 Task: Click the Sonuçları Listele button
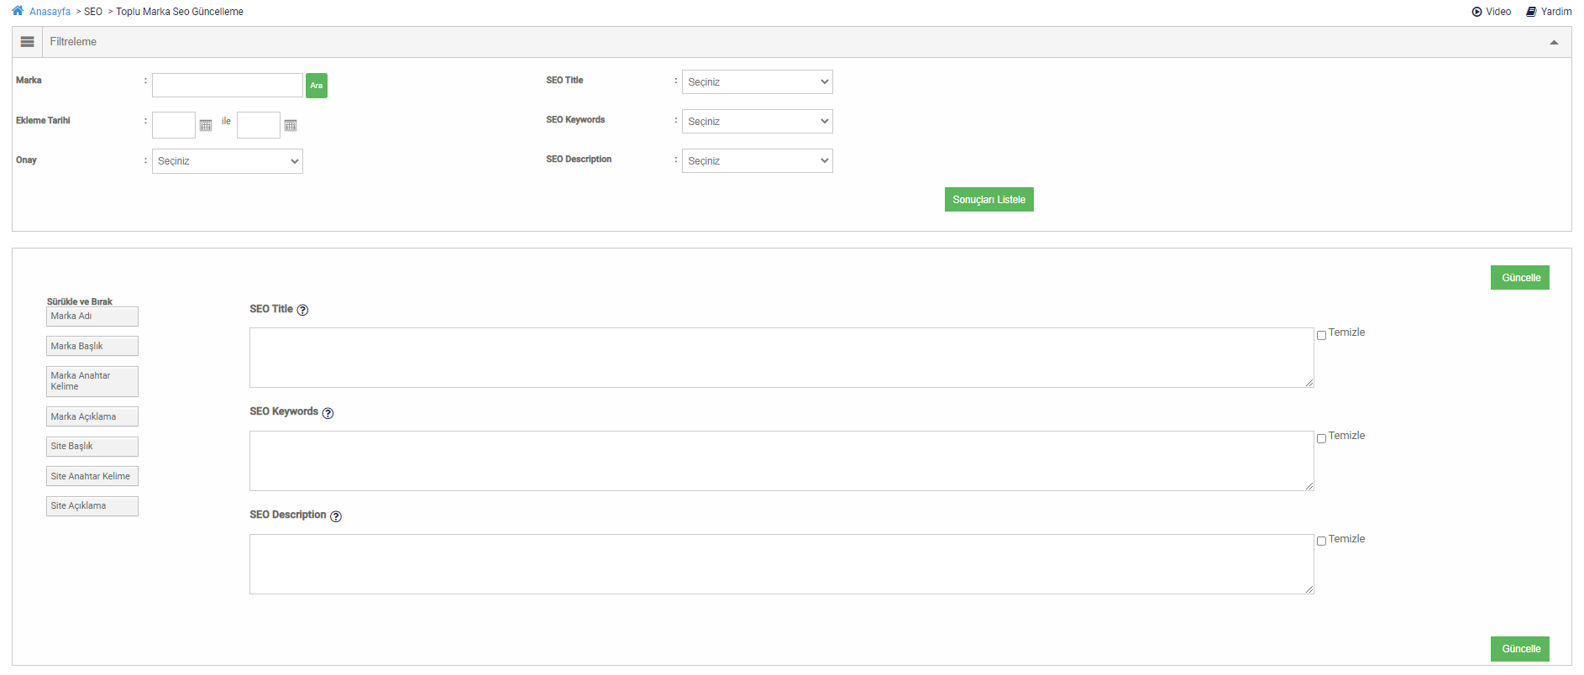(989, 200)
